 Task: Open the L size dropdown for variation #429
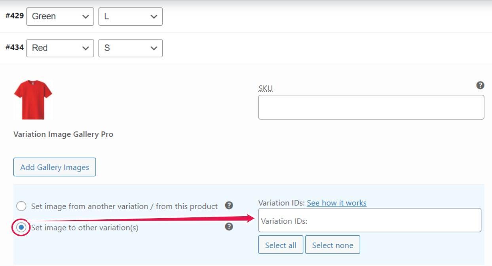pos(131,16)
